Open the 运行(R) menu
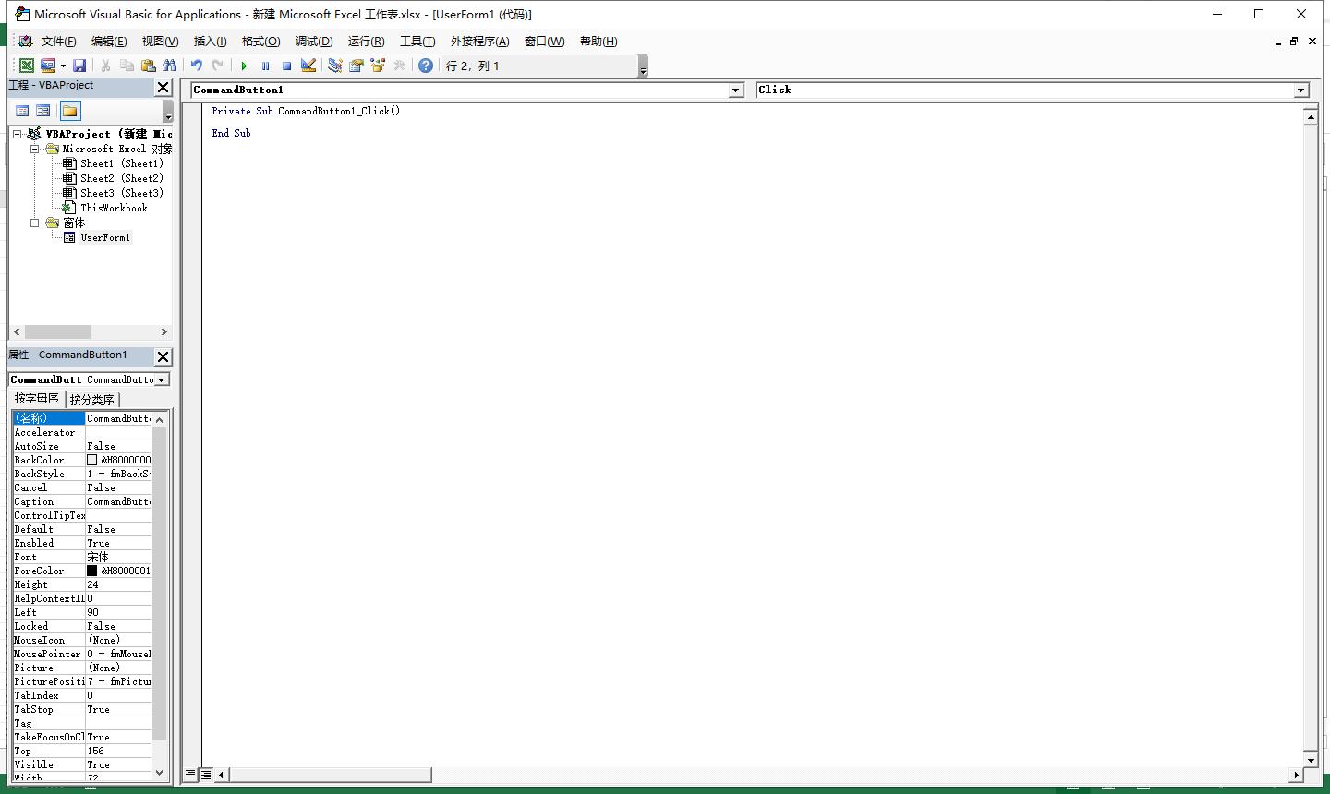The height and width of the screenshot is (794, 1330). [x=366, y=42]
